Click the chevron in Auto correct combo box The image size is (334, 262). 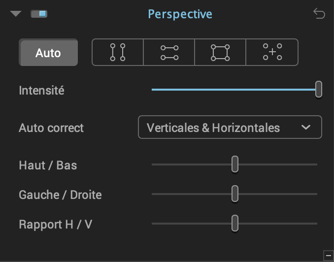click(305, 128)
